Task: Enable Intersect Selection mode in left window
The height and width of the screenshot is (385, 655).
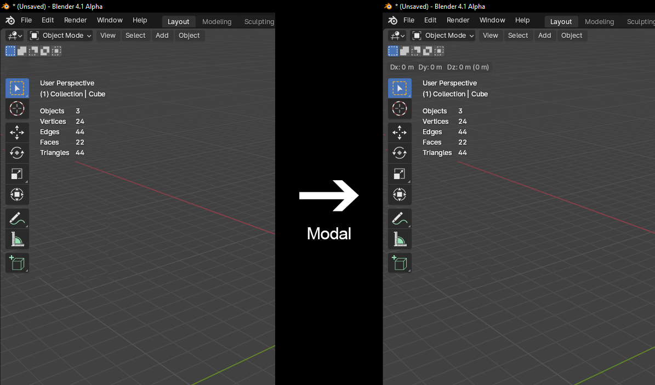Action: (x=56, y=51)
